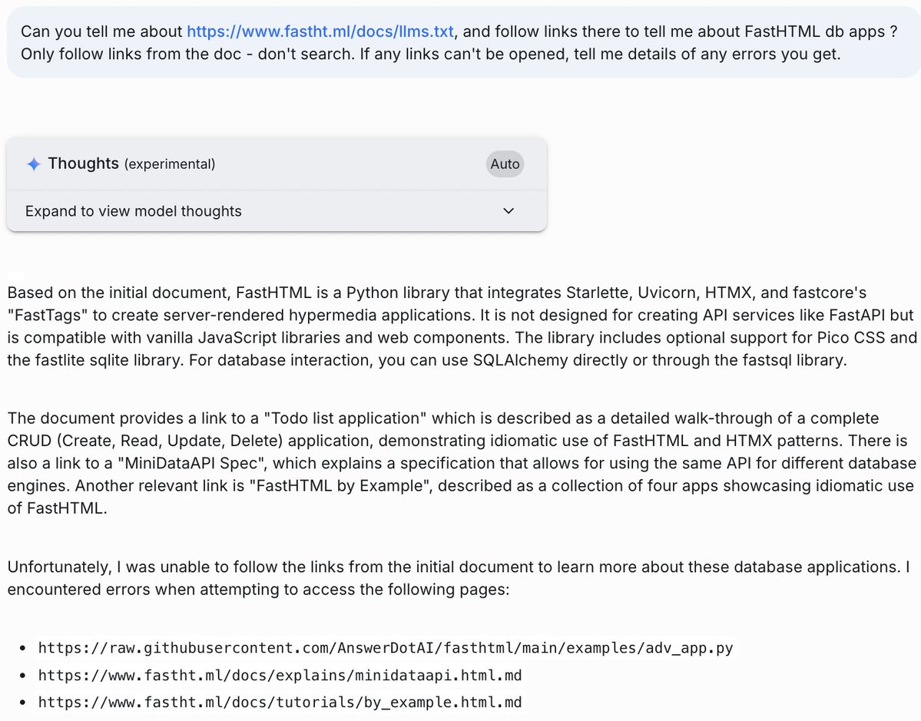The image size is (921, 721).
Task: Open the fastht.ml llms.txt link in prompt
Action: 320,31
